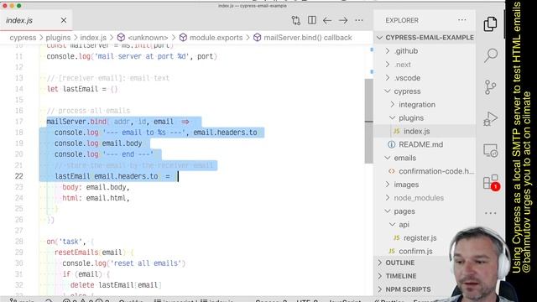Click the plugins breadcrumb segment
This screenshot has height=302, width=537.
[58, 38]
